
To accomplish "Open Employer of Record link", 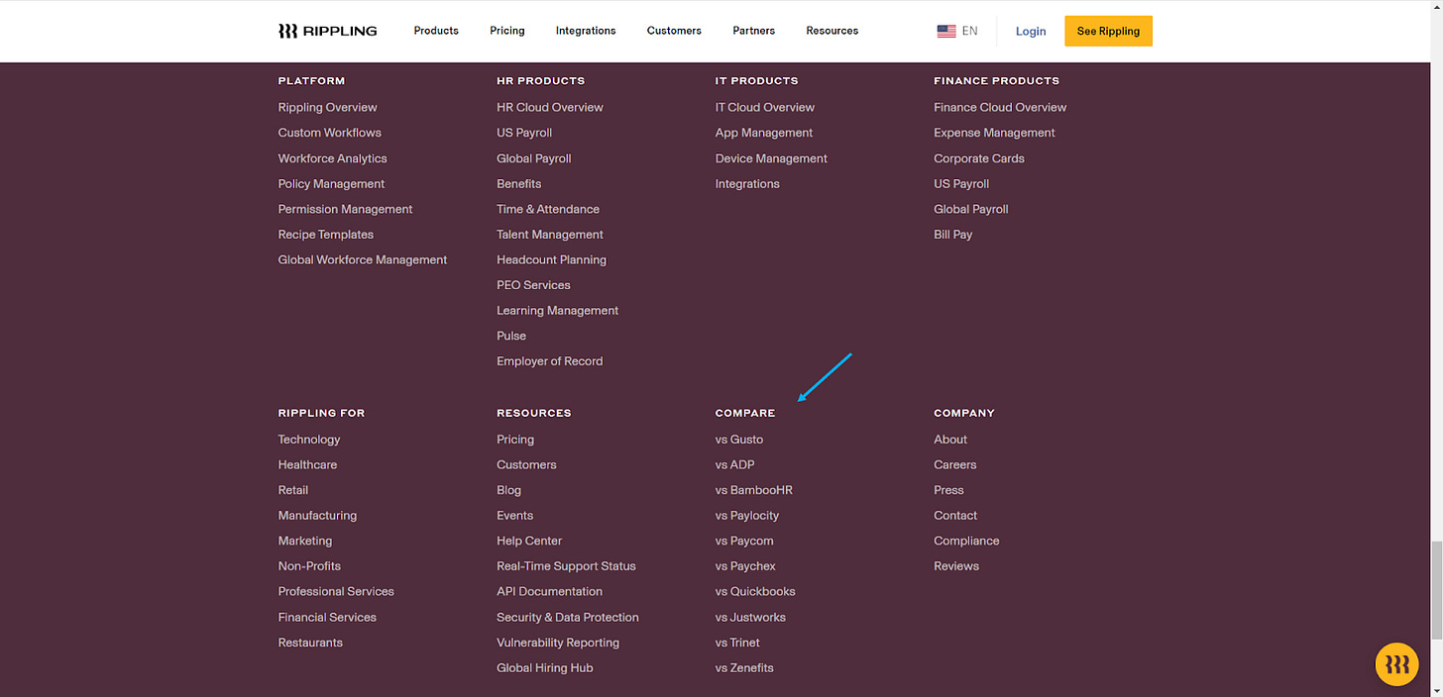I will (550, 361).
